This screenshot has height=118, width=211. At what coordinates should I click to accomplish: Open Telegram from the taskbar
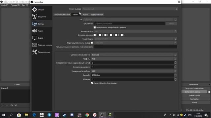[x=49, y=115]
